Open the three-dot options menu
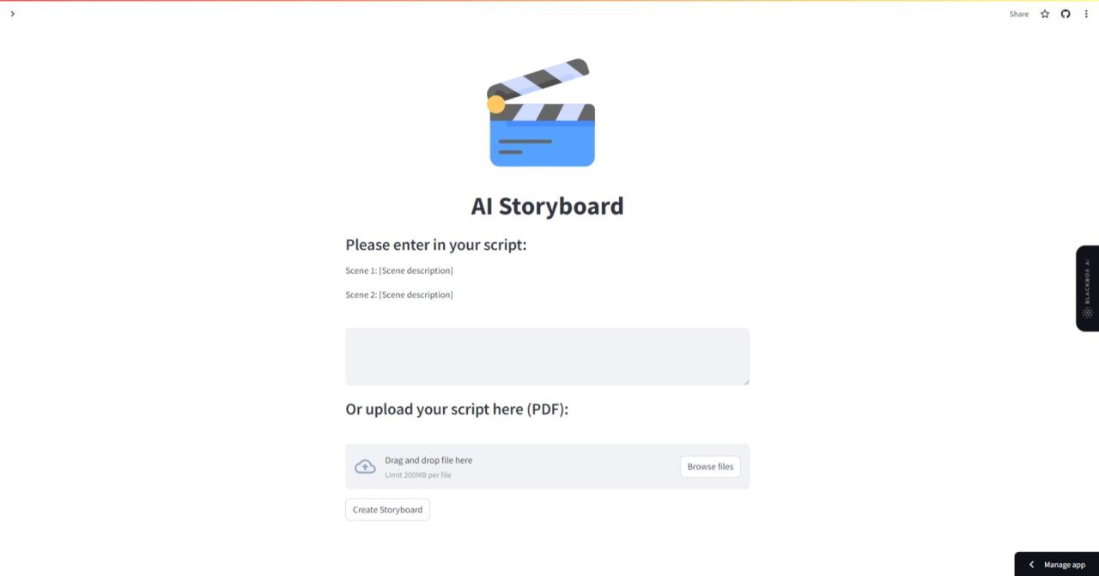The image size is (1099, 576). [x=1086, y=14]
